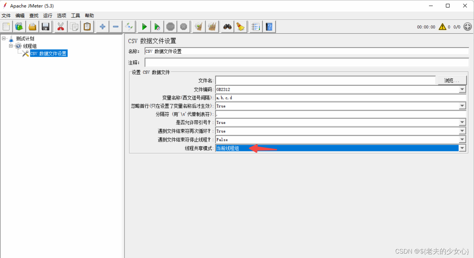The height and width of the screenshot is (258, 474).
Task: Click the Stop test icon
Action: point(171,27)
